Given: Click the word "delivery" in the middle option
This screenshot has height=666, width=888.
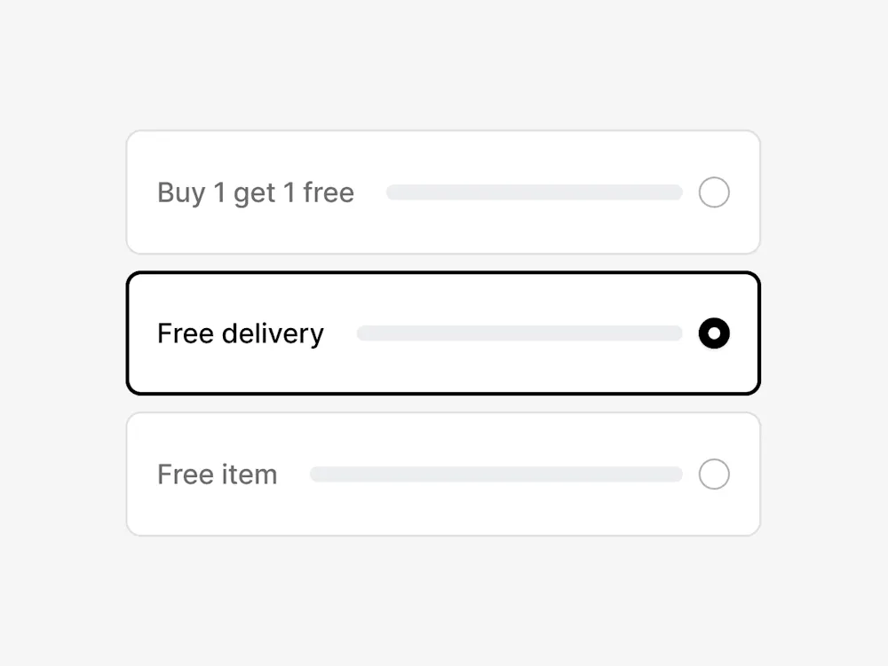Looking at the screenshot, I should [273, 333].
